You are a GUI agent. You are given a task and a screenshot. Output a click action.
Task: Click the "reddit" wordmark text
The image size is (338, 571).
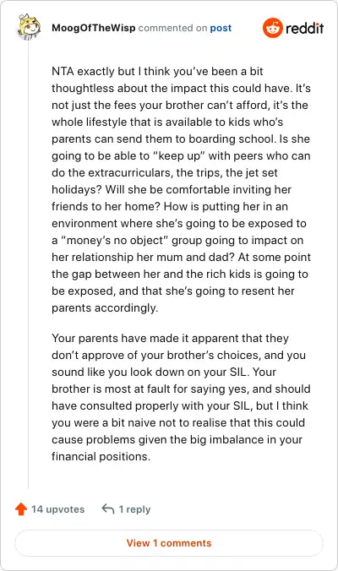304,28
